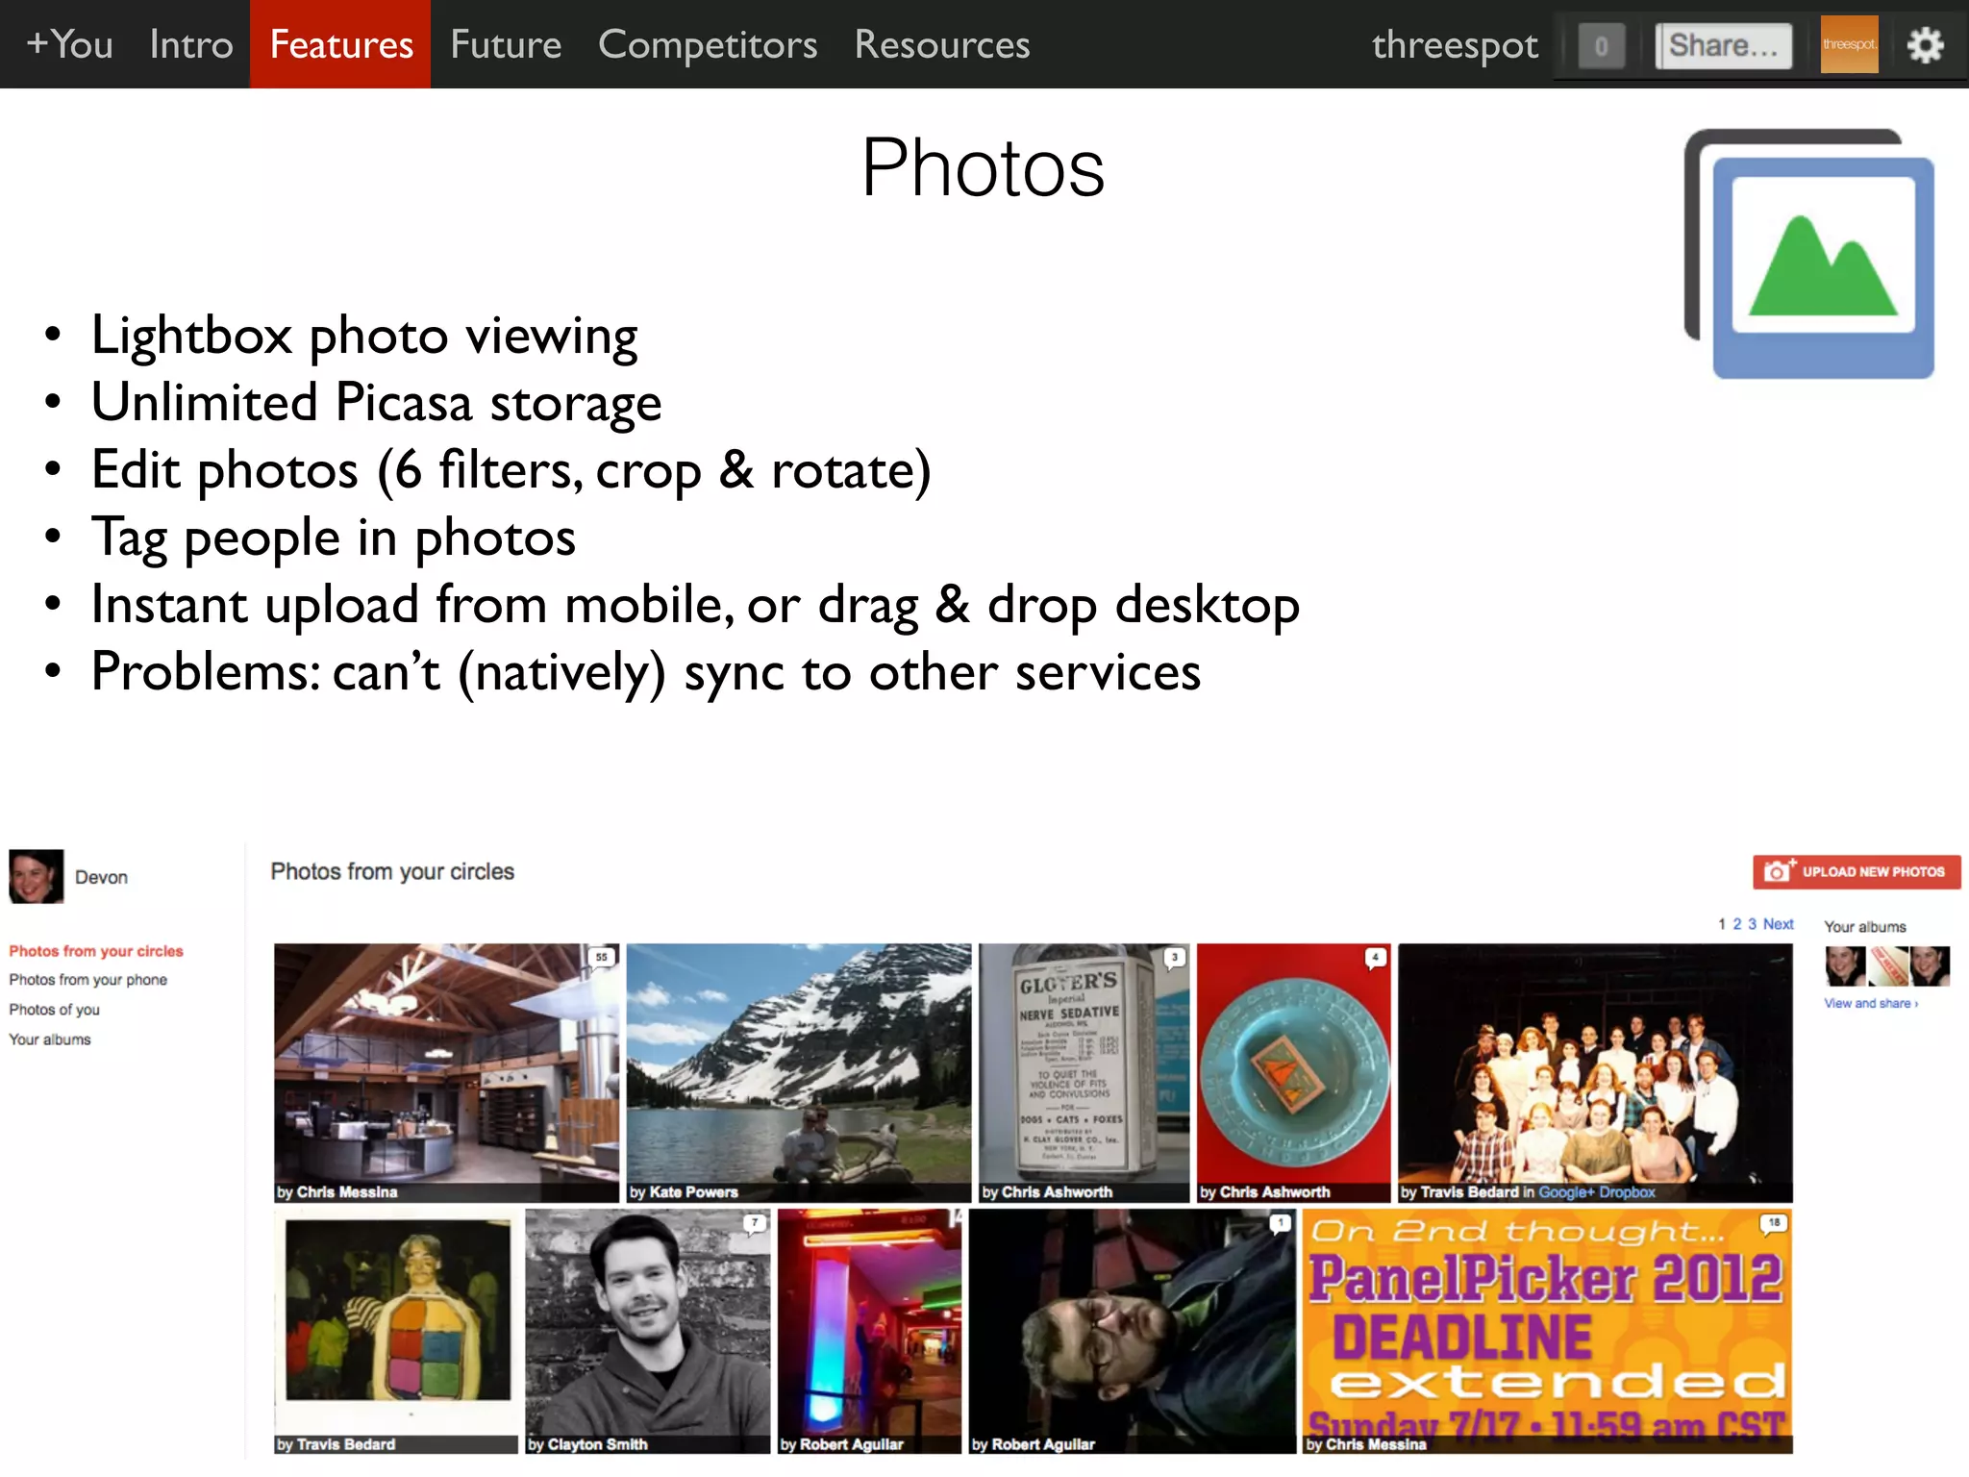The height and width of the screenshot is (1477, 1969).
Task: Click the Next page link
Action: click(1779, 923)
